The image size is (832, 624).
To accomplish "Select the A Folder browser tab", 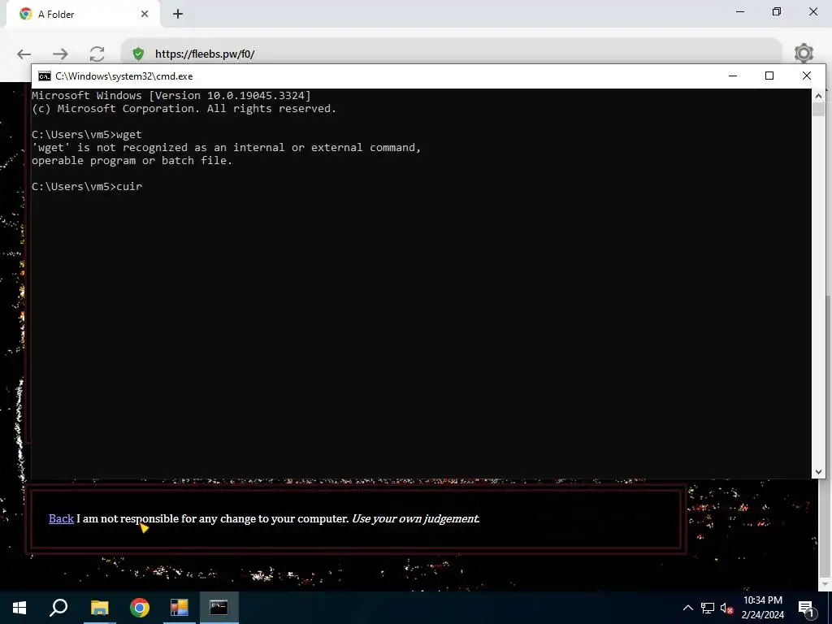I will 84,15.
